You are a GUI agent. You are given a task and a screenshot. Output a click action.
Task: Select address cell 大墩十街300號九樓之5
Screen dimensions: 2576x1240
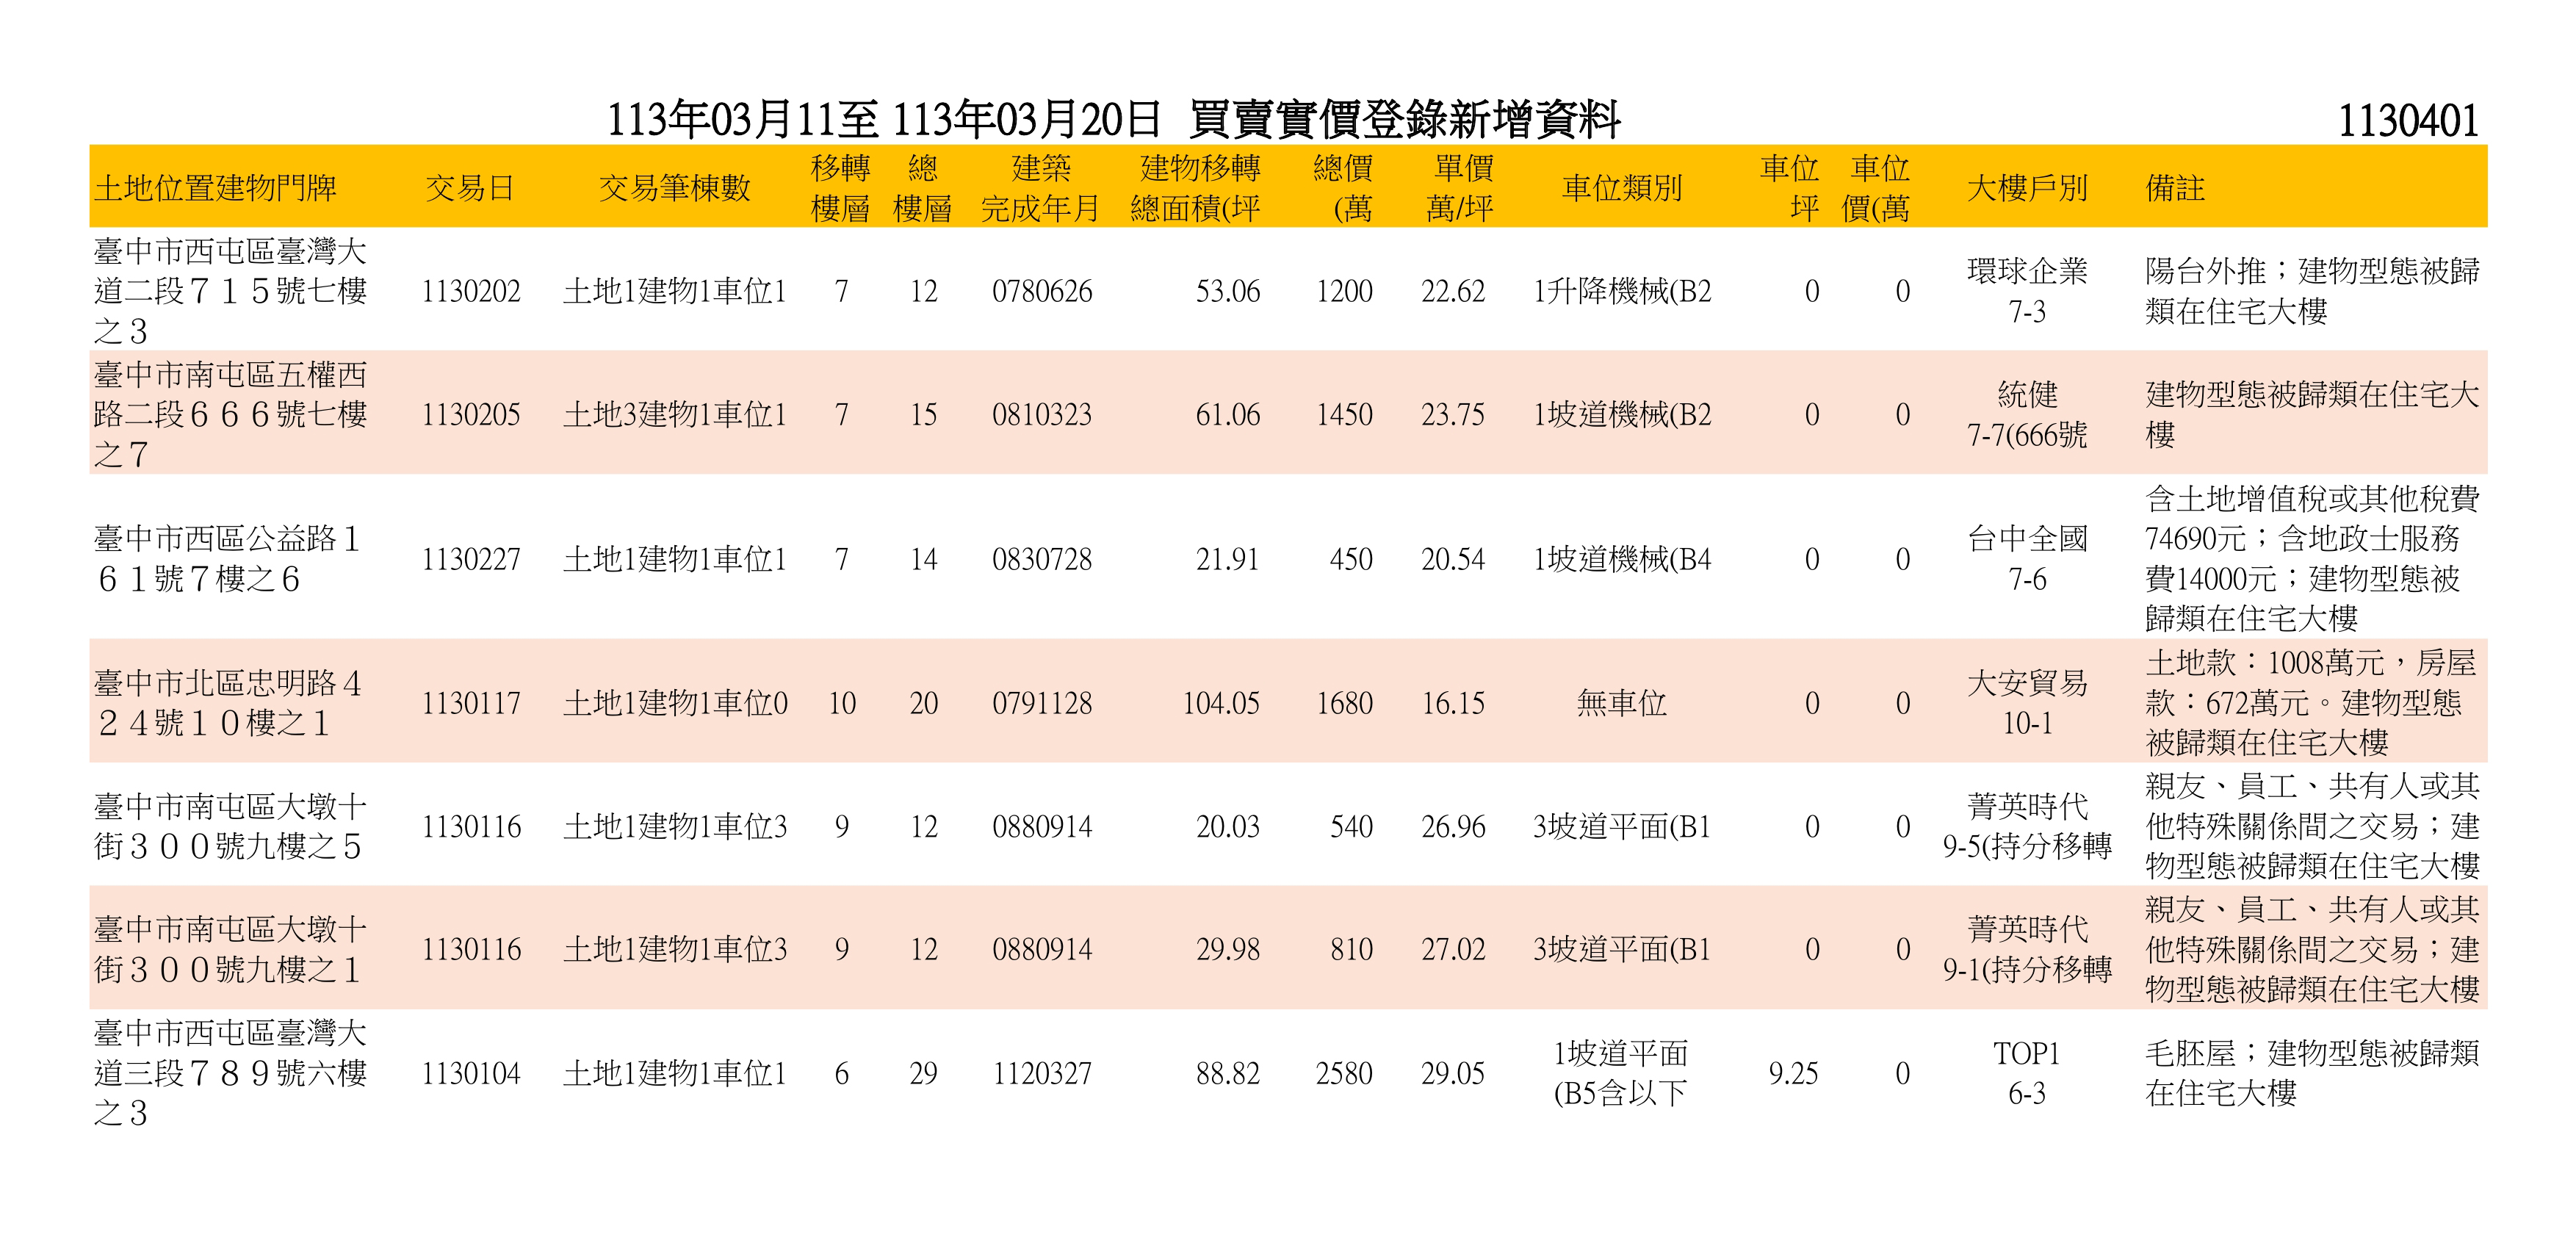click(x=230, y=826)
